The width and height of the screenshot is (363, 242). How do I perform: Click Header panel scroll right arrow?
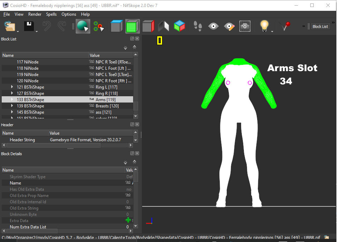coord(131,145)
